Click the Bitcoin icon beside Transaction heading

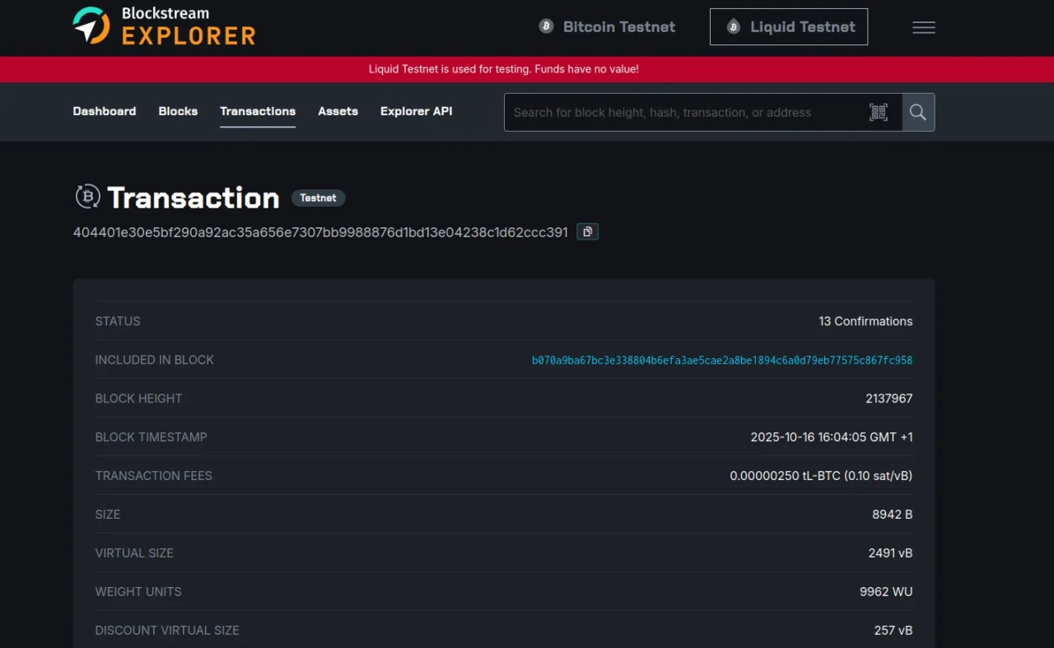click(x=87, y=196)
